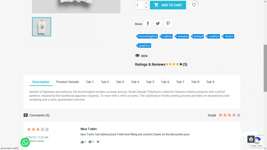267x150 pixels.
Task: Open Tab 3
Action: point(120,82)
